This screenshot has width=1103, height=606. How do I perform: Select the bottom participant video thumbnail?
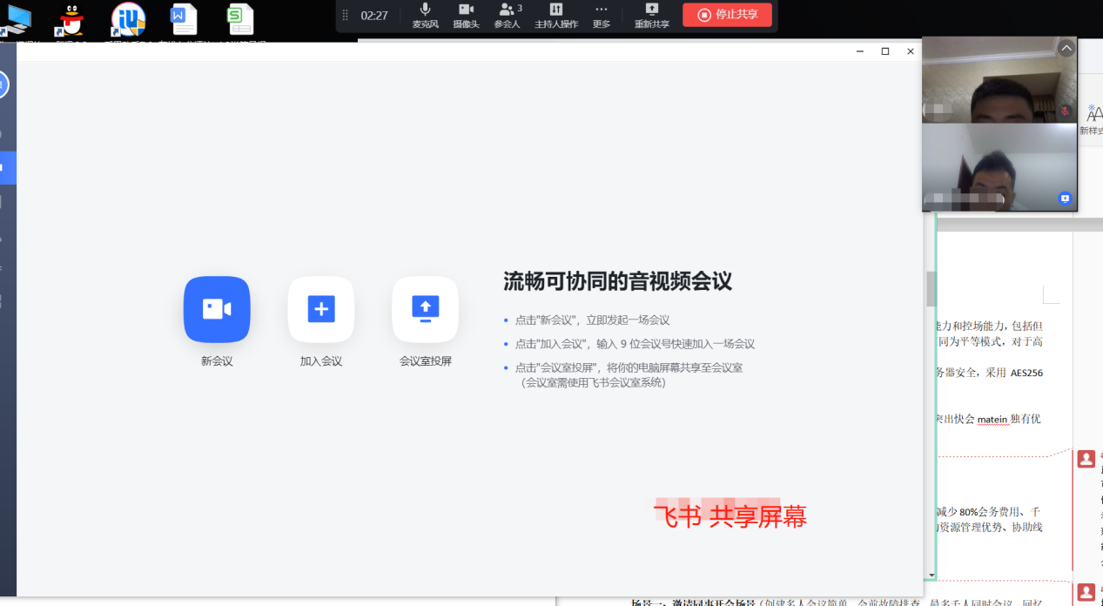pos(999,167)
